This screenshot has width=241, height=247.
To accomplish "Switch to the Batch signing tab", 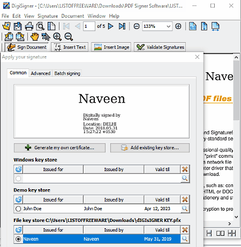I will (67, 73).
